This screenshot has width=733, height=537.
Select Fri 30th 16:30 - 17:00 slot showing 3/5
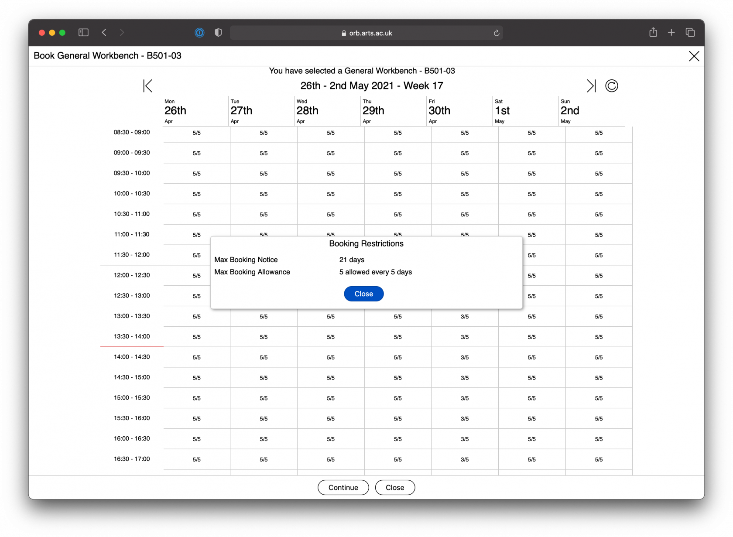[465, 460]
